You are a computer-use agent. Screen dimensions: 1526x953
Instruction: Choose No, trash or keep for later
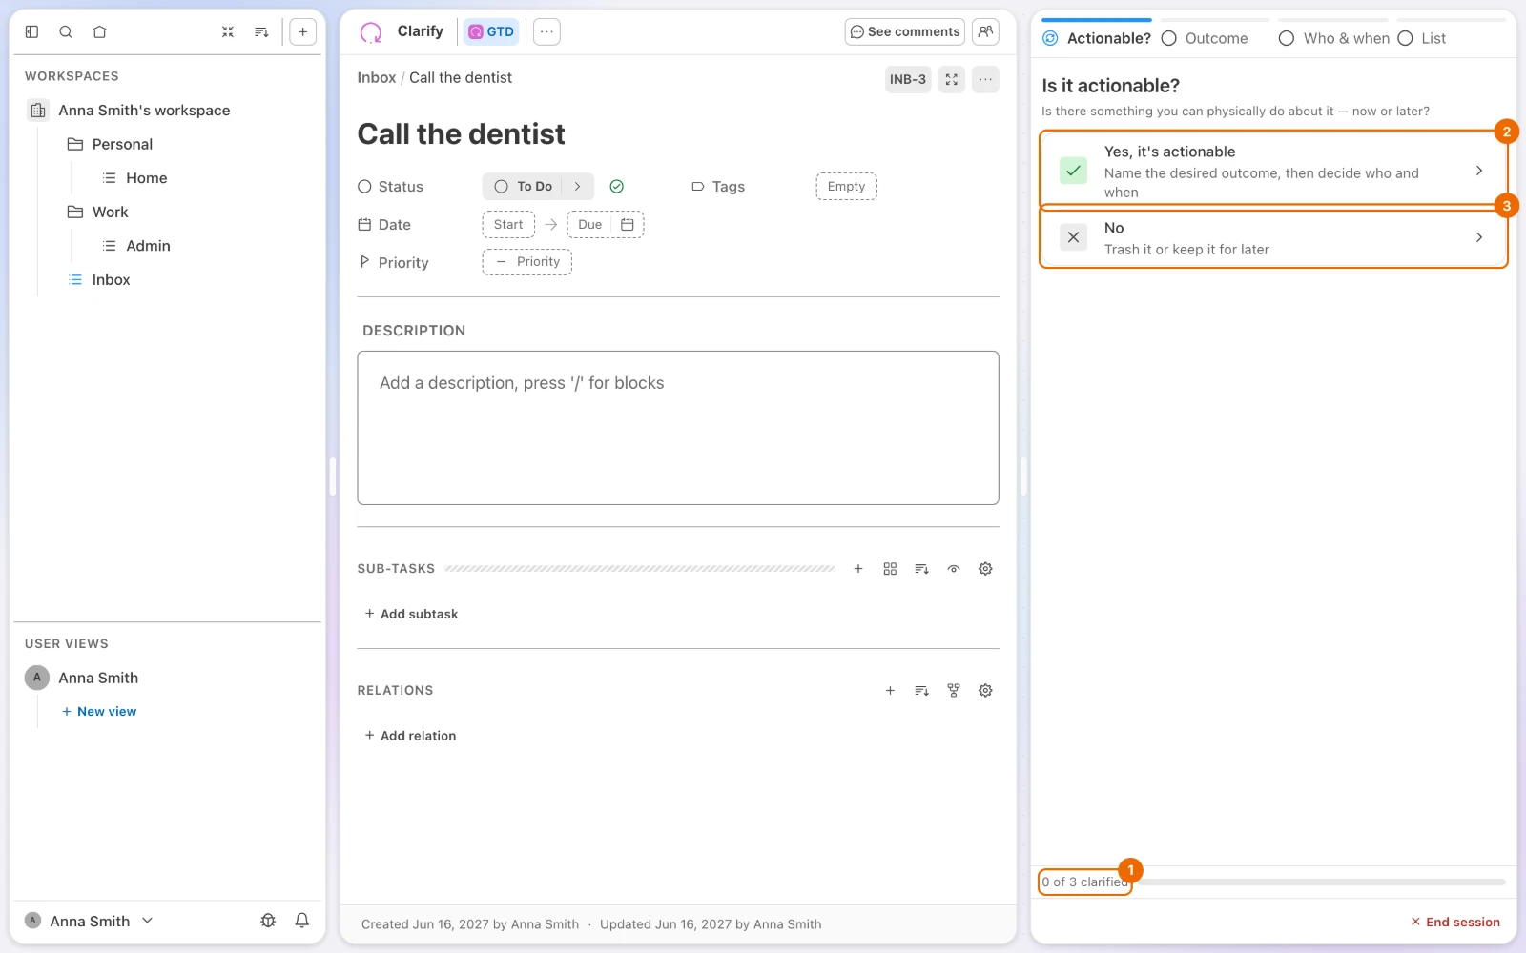pos(1273,237)
